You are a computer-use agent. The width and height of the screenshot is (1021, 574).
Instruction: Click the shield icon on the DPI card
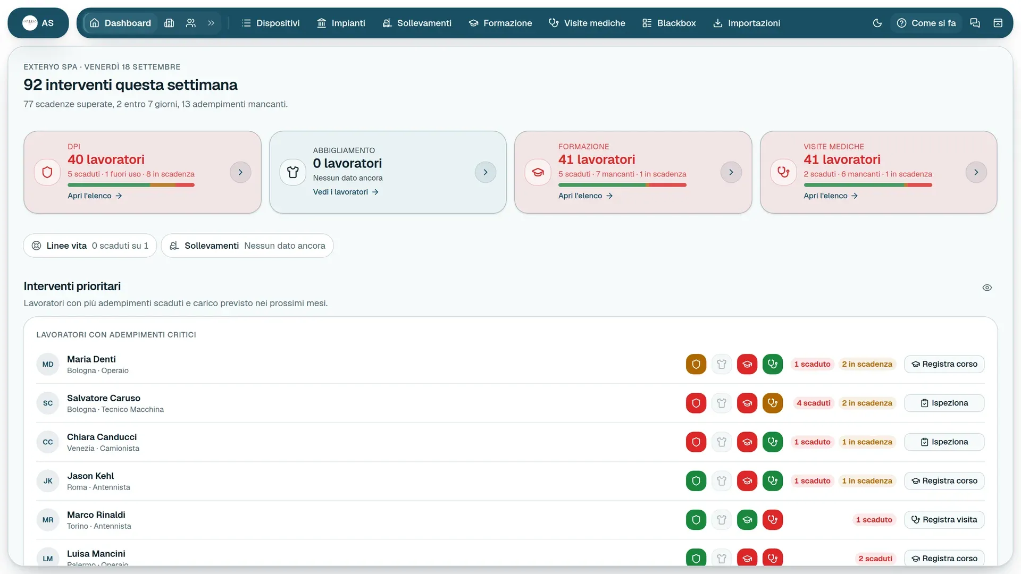(47, 172)
